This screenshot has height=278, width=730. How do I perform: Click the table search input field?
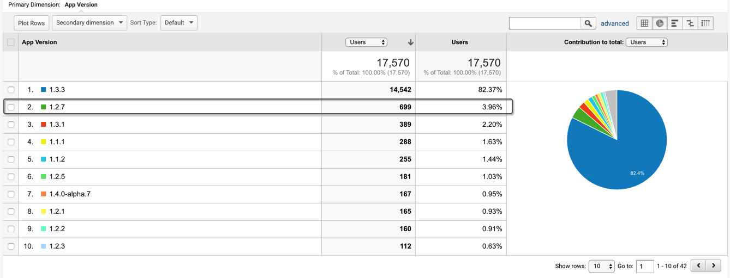click(x=544, y=23)
